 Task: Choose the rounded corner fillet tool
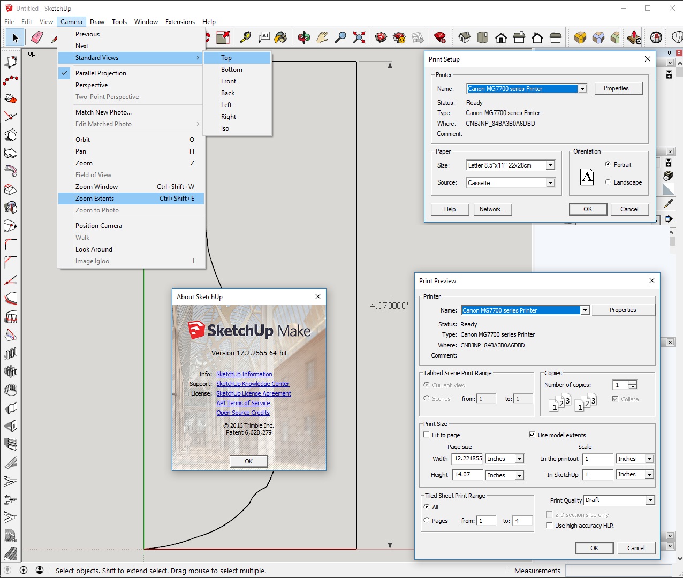point(11,244)
